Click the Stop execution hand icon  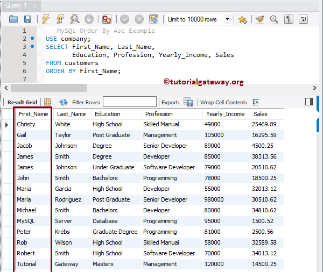click(x=89, y=19)
